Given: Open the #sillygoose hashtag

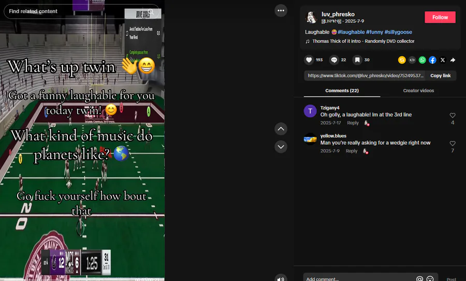Looking at the screenshot, I should pos(398,32).
